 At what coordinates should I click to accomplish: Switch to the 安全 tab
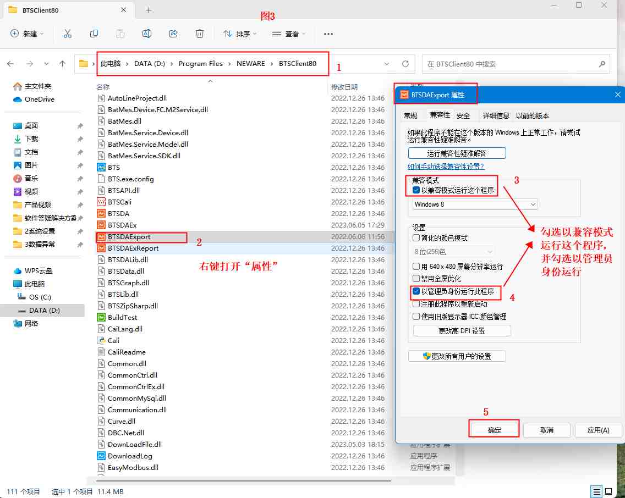pyautogui.click(x=463, y=115)
